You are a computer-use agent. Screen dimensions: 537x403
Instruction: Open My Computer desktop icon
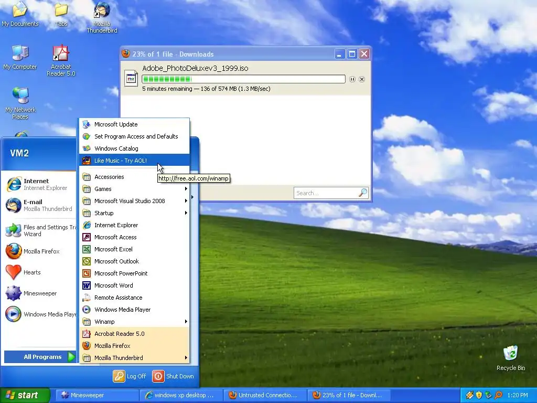20,57
